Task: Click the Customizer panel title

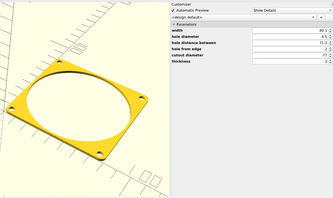Action: coord(181,4)
